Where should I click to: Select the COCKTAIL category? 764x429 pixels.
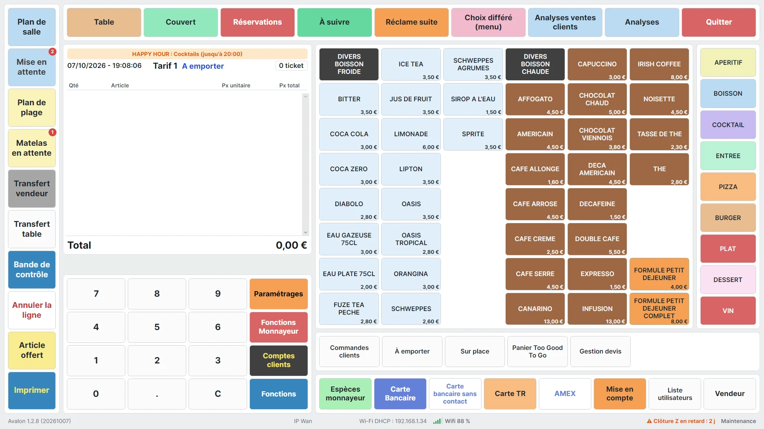tap(728, 125)
